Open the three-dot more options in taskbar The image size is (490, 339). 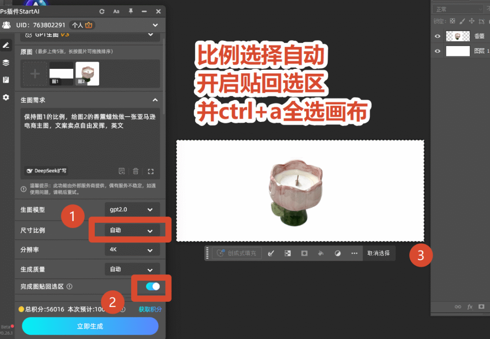354,253
